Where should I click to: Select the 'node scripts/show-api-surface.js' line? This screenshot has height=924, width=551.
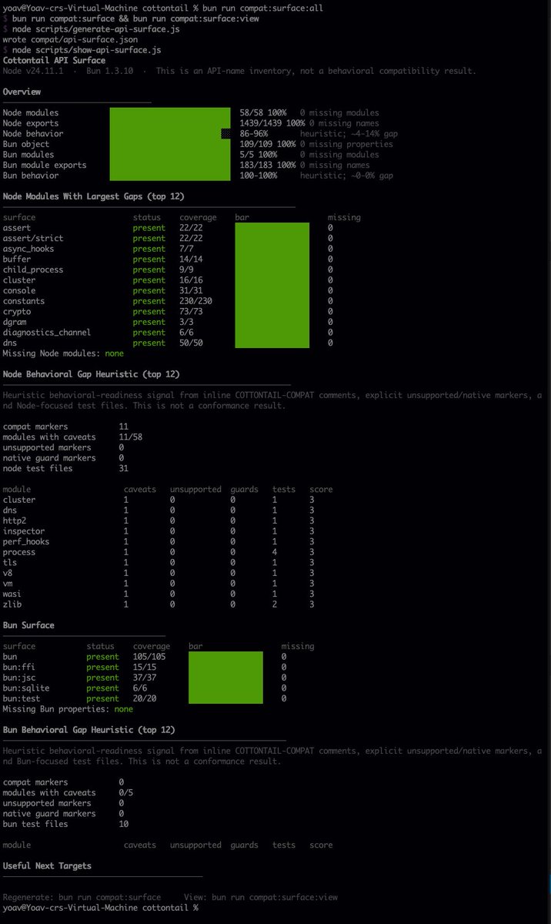coord(87,49)
